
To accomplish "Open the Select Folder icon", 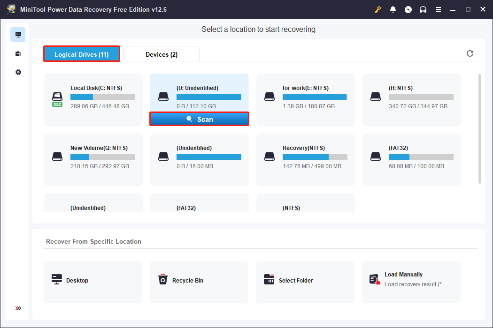I will [269, 280].
